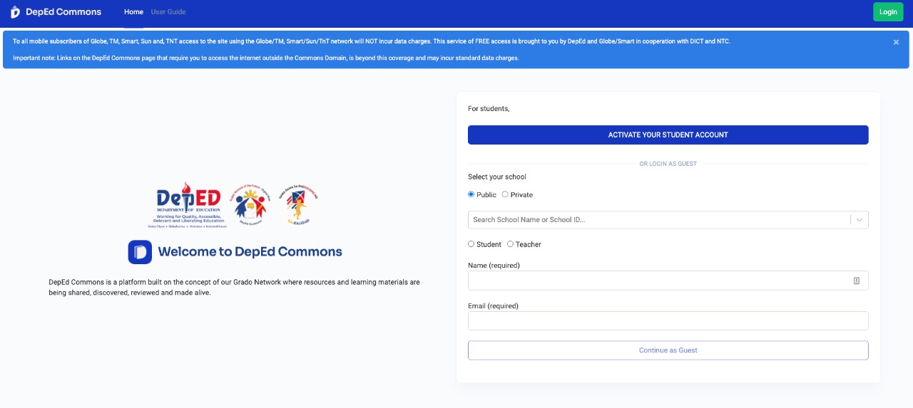The width and height of the screenshot is (913, 408).
Task: Choose the Student radio option
Action: tap(471, 244)
